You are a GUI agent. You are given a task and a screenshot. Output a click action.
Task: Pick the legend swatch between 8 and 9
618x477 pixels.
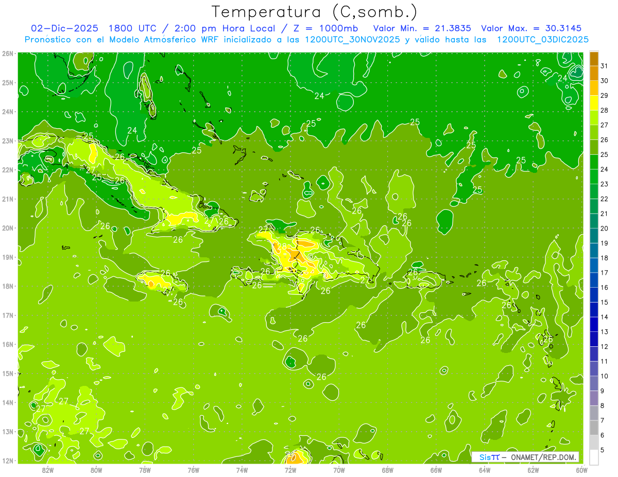click(594, 399)
